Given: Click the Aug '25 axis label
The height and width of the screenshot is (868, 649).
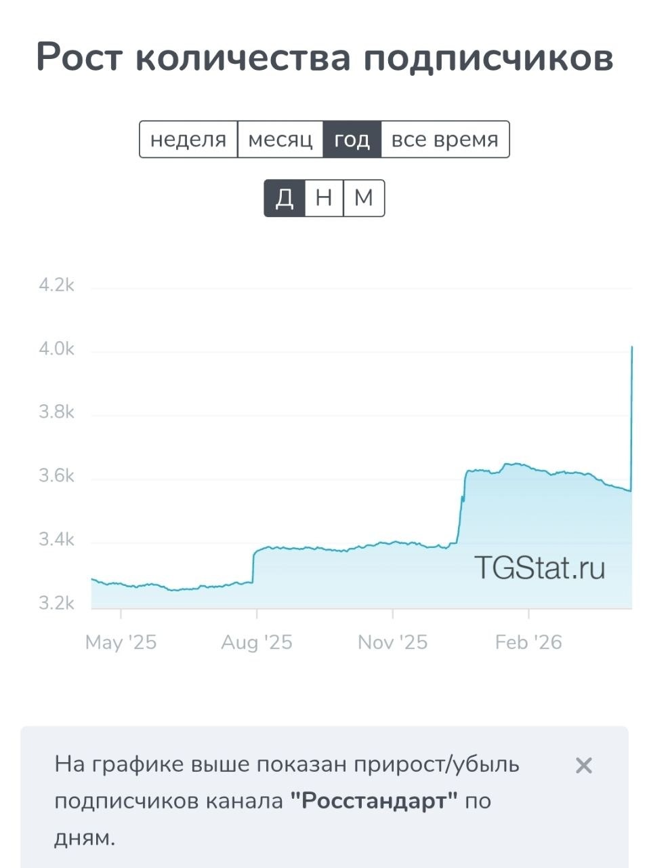Looking at the screenshot, I should (257, 642).
